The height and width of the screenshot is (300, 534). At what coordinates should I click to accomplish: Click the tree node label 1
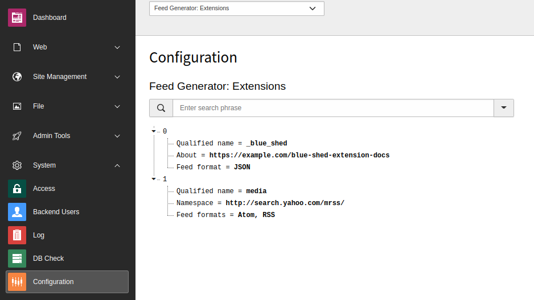165,179
